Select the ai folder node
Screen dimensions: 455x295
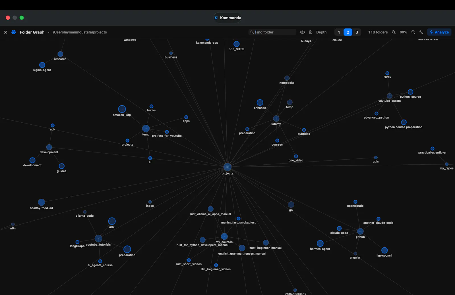[150, 158]
